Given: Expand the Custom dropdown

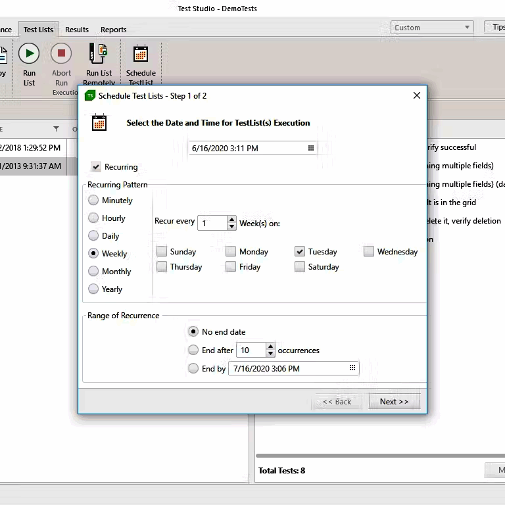Looking at the screenshot, I should click(468, 28).
